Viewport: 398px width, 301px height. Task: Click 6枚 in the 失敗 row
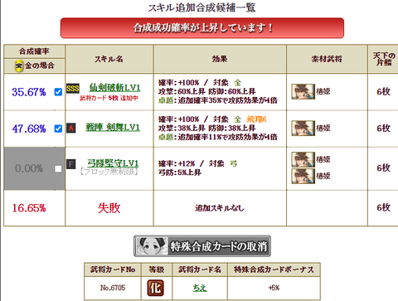tap(384, 207)
